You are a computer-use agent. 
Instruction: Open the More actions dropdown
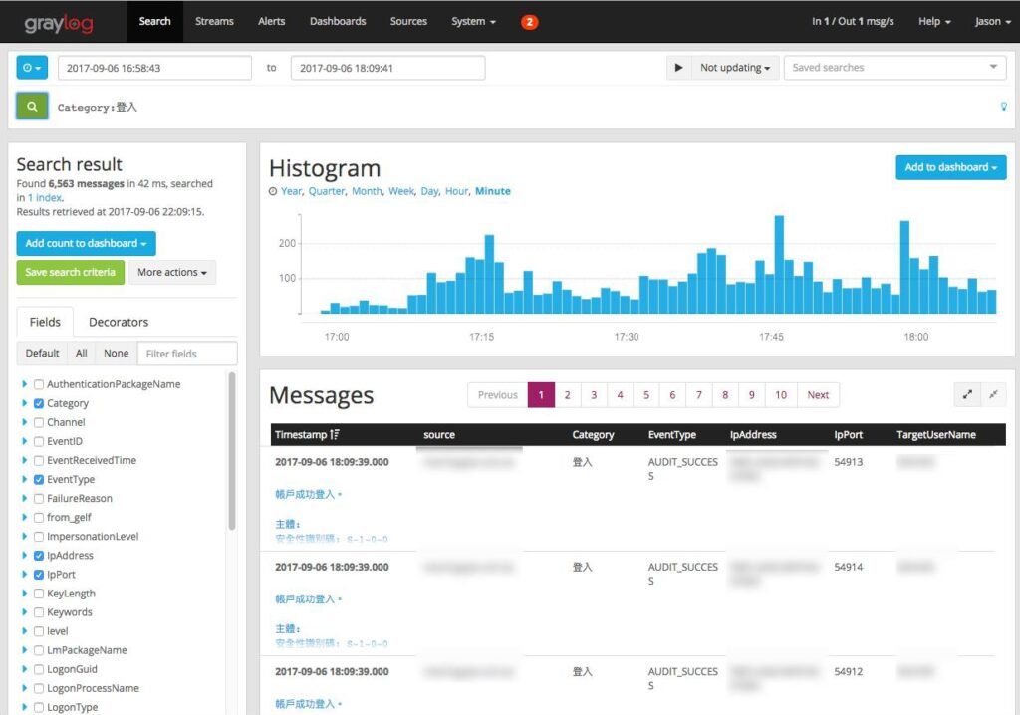click(x=171, y=272)
